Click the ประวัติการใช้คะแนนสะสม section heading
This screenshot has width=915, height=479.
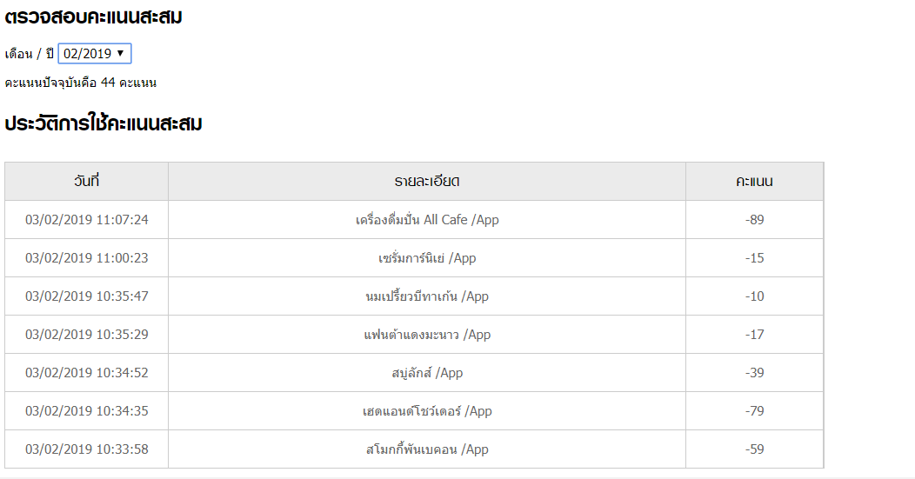tap(104, 123)
